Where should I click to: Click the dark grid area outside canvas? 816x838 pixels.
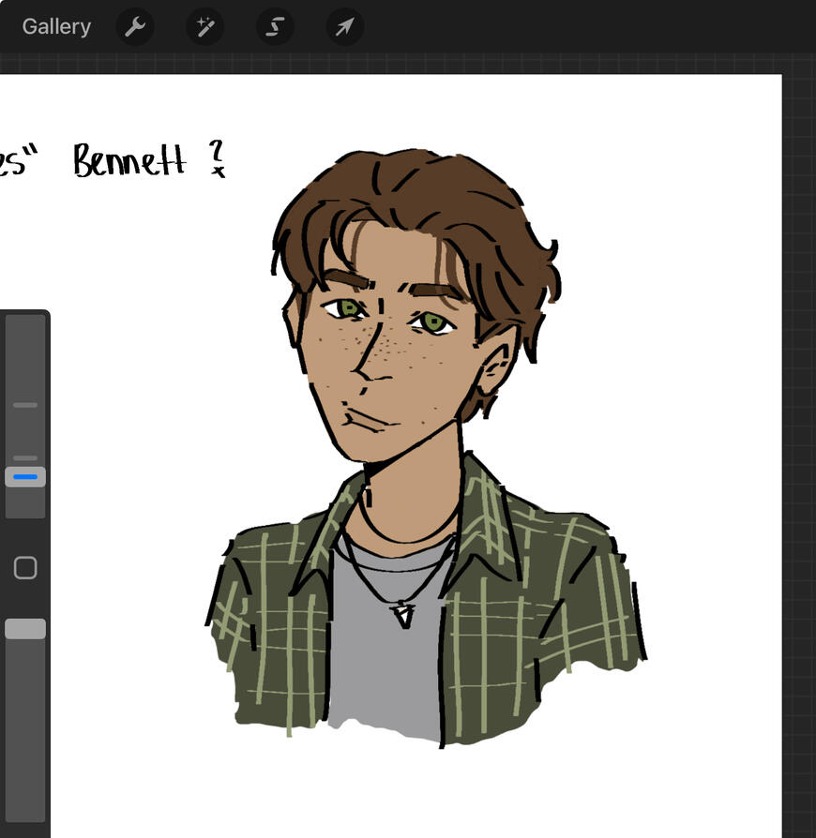click(799, 375)
